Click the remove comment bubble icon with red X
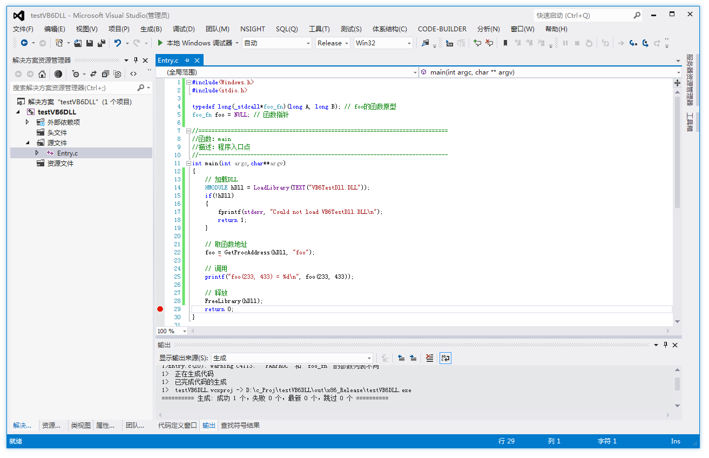The width and height of the screenshot is (709, 458). (x=489, y=43)
